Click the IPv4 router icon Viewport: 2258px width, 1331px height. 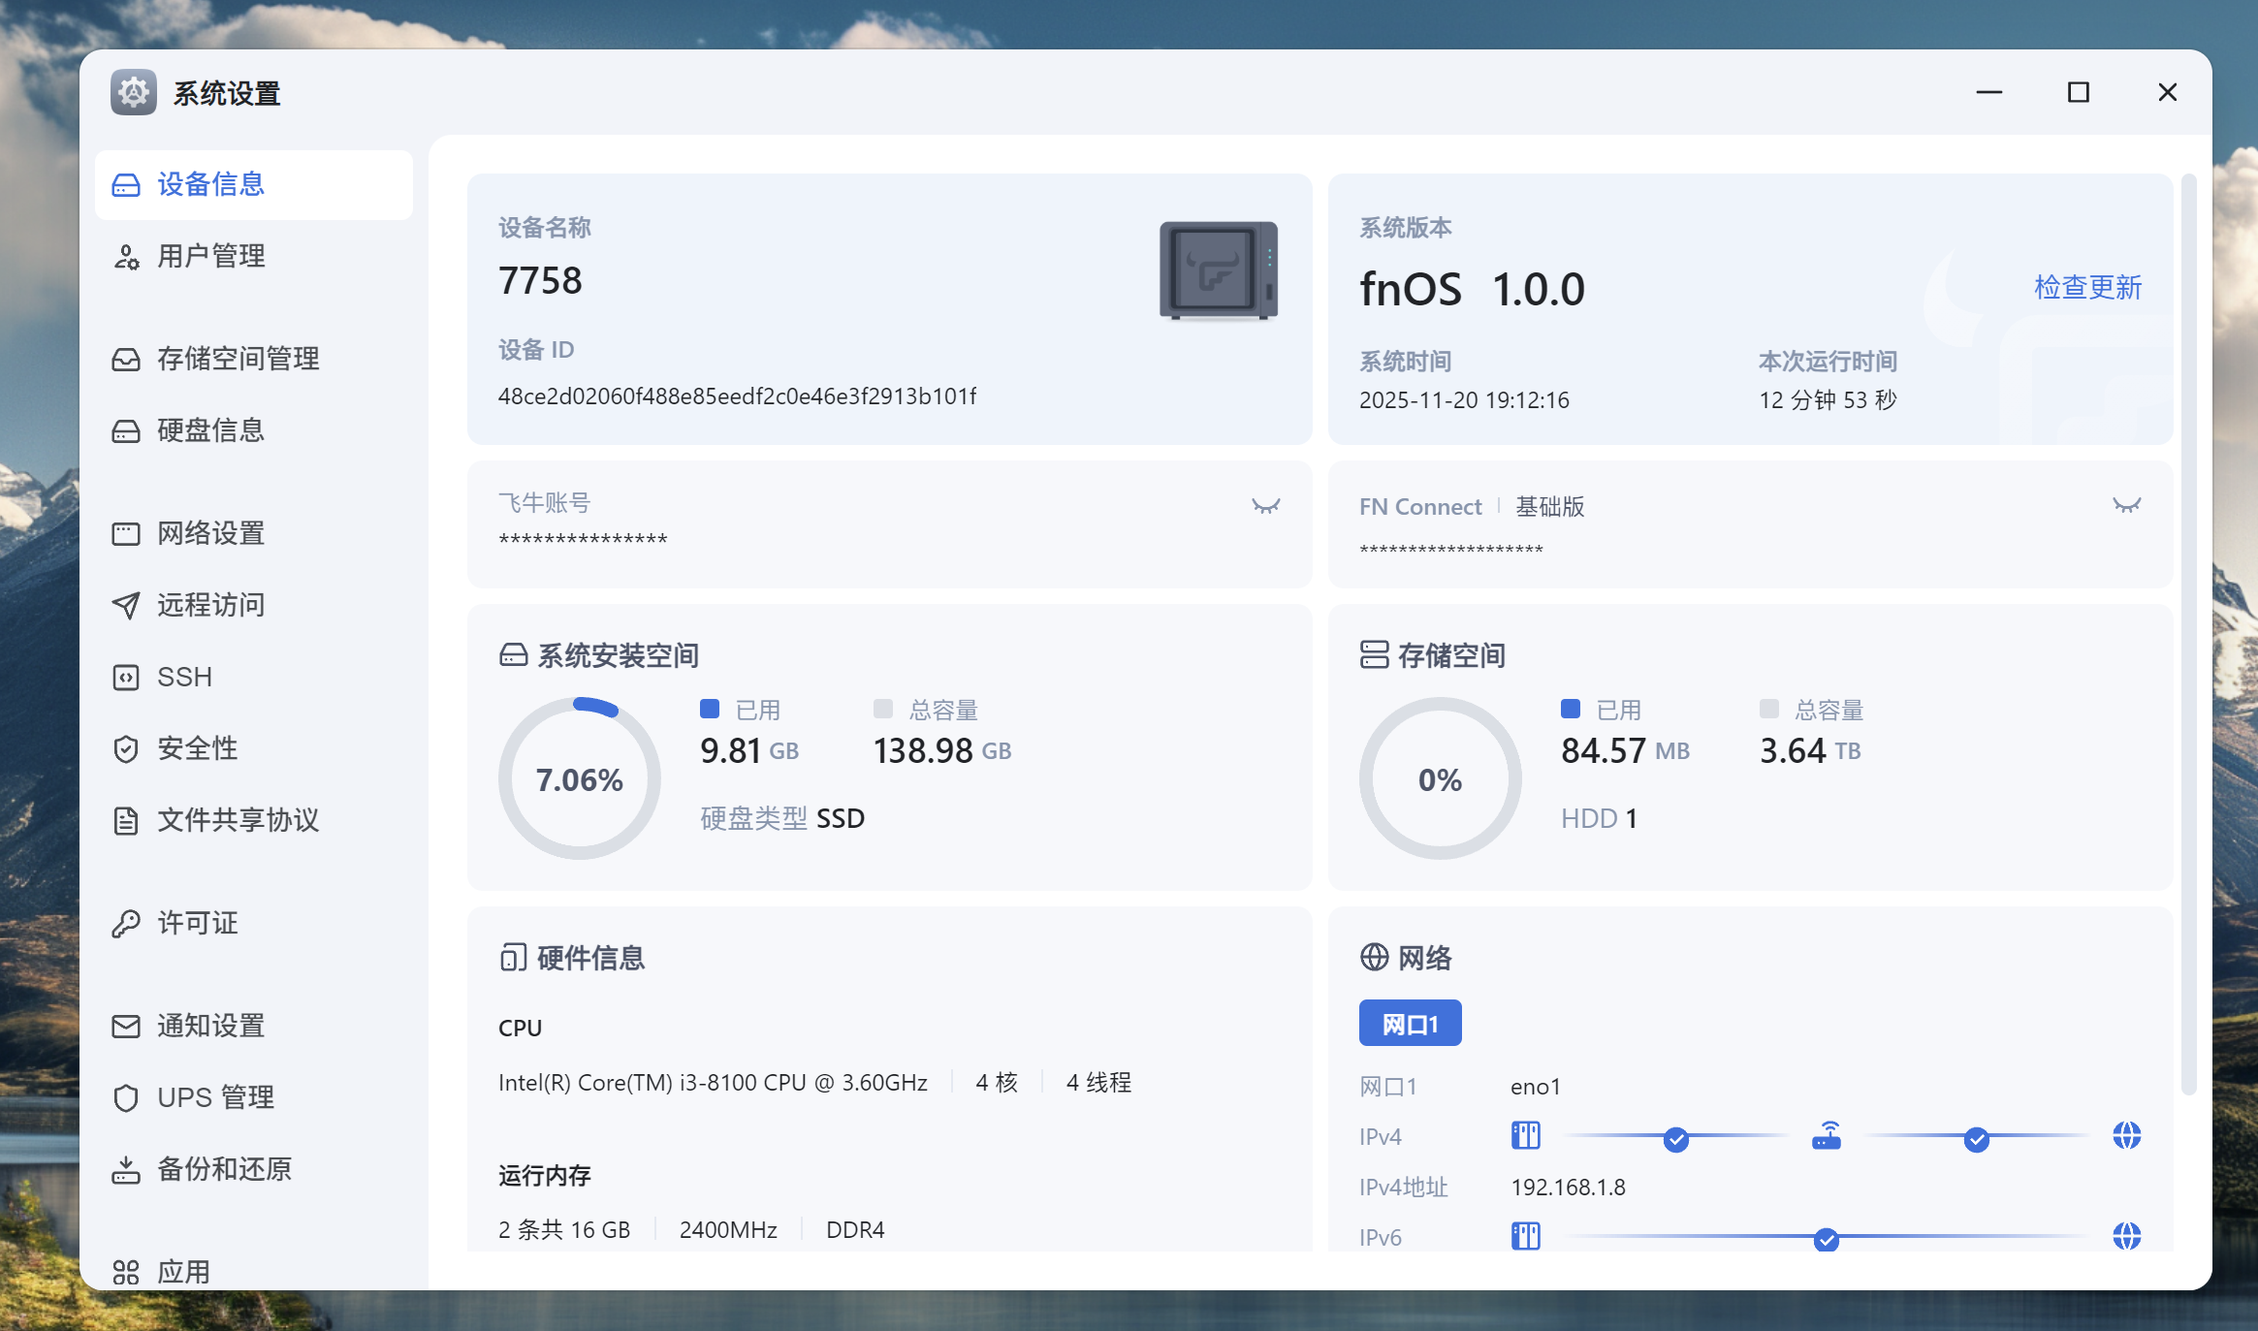click(x=1826, y=1135)
